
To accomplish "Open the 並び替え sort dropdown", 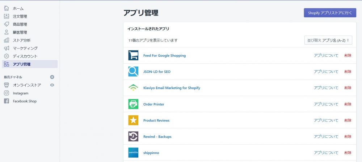I will pyautogui.click(x=328, y=40).
